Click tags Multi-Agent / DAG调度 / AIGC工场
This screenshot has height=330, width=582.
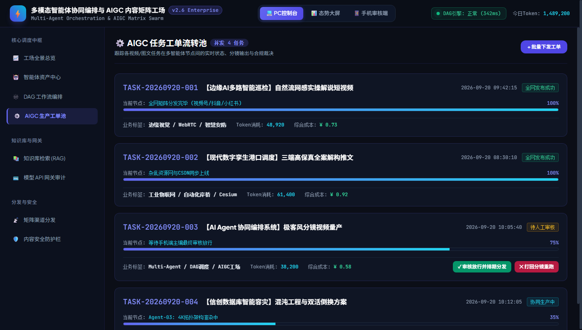[194, 267]
